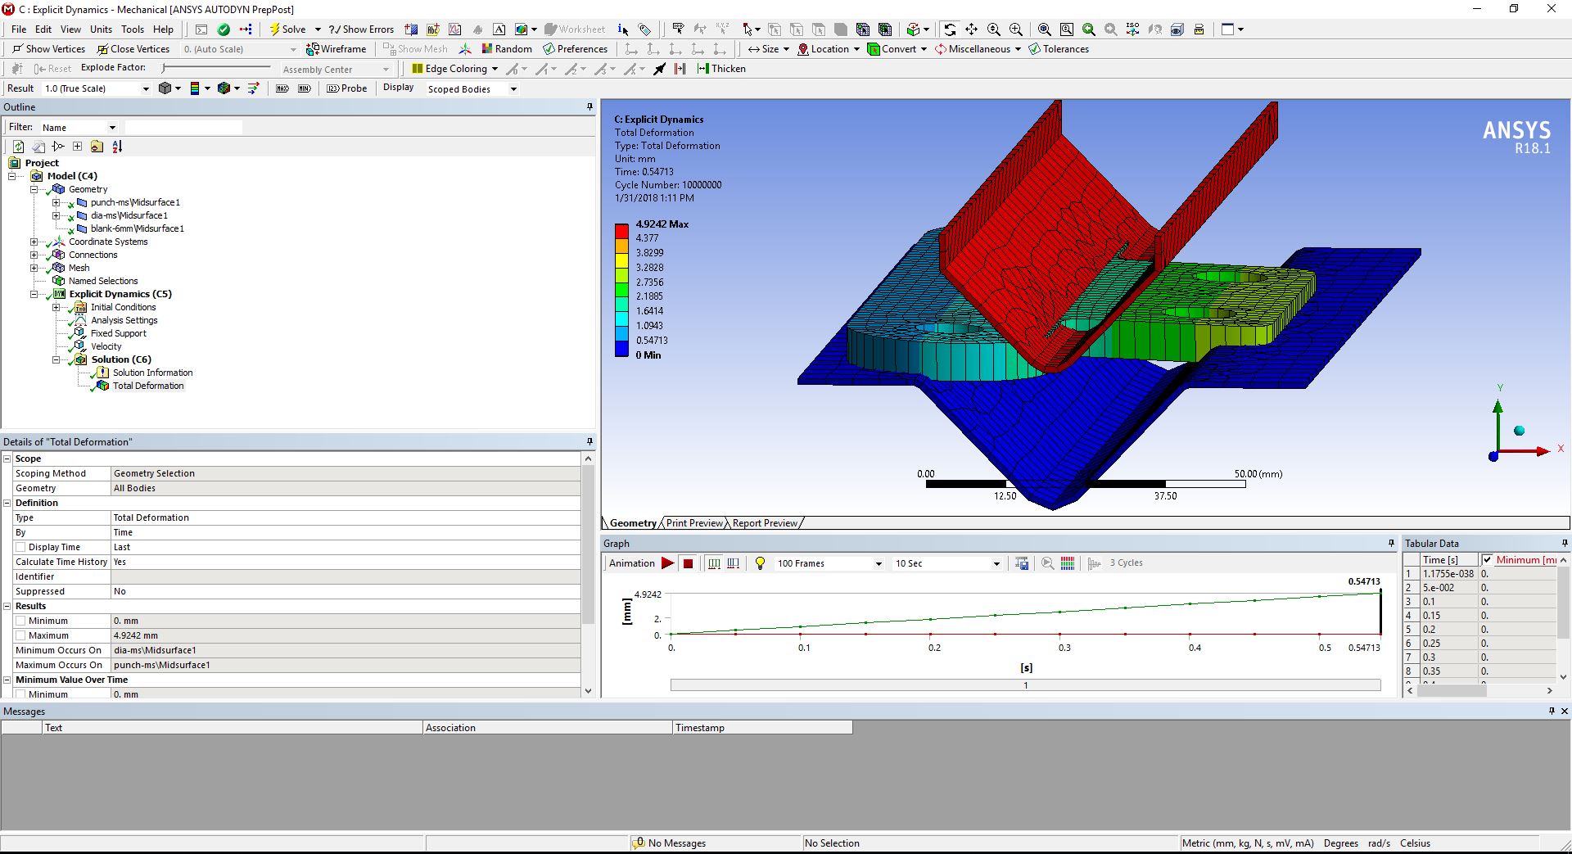This screenshot has width=1572, height=854.
Task: Check the Minimum Value Over Time checkbox
Action: click(x=21, y=694)
